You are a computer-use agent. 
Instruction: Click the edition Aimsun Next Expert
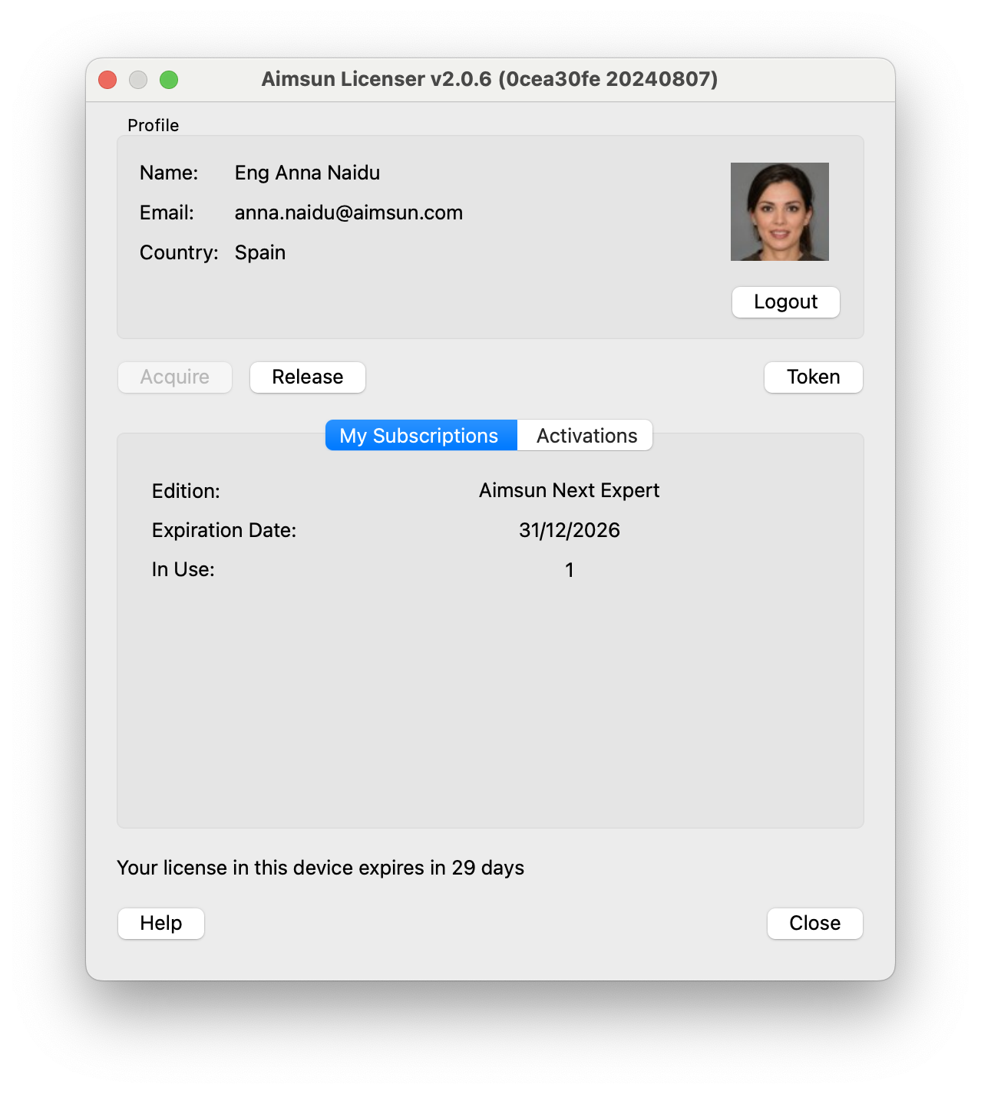pos(570,490)
